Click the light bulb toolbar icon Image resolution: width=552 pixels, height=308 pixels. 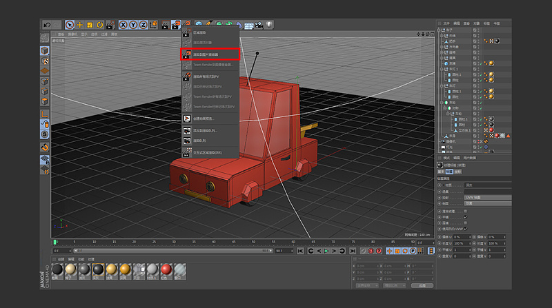(x=269, y=25)
